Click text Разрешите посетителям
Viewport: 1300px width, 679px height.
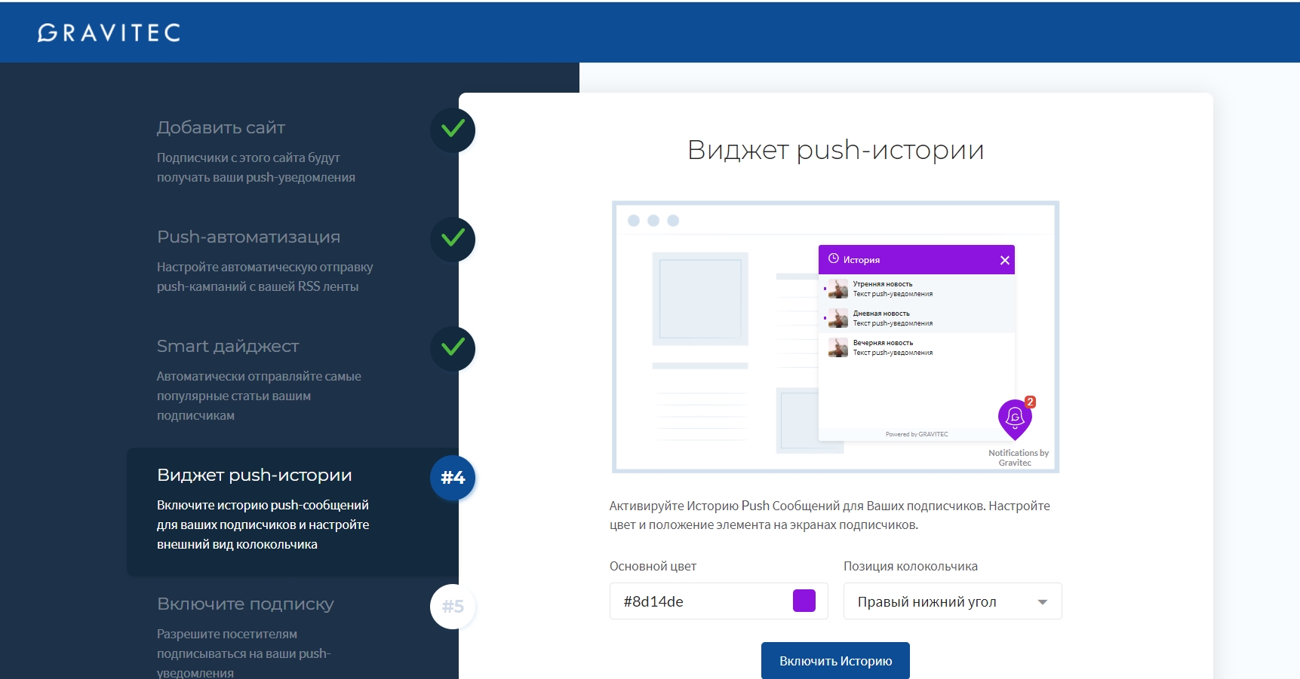tap(227, 634)
